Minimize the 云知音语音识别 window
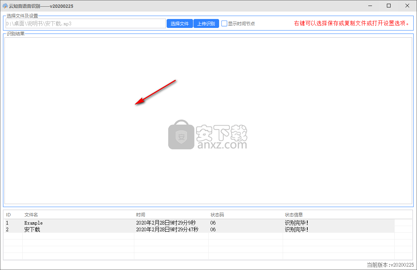This screenshot has height=270, width=417. click(x=370, y=6)
